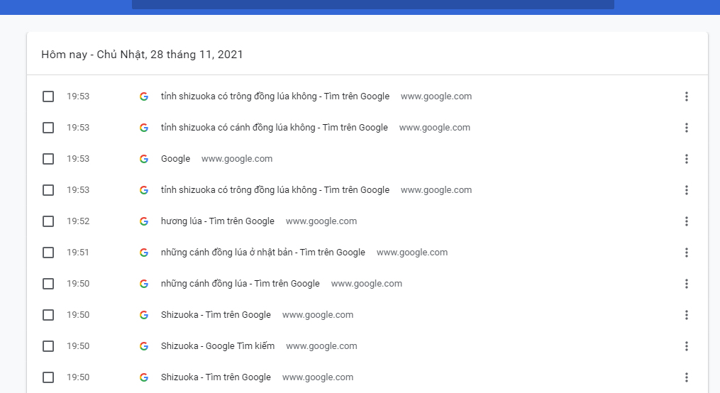Tick the checkbox of the 19:51 entry
Image resolution: width=720 pixels, height=393 pixels.
point(48,253)
